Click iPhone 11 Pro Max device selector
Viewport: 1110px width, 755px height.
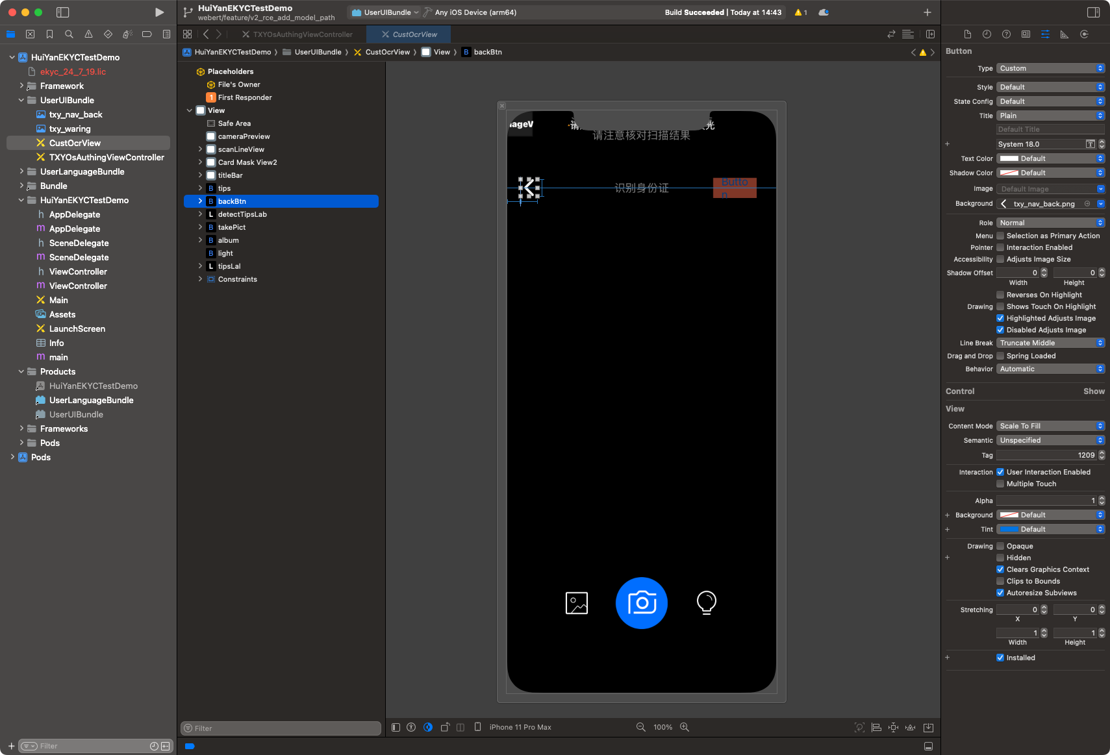(x=520, y=727)
